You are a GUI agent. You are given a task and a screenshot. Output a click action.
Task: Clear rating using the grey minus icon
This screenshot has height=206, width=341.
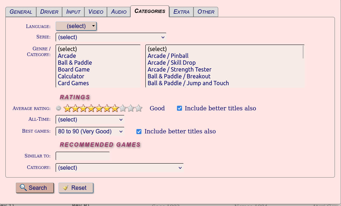tap(59, 108)
